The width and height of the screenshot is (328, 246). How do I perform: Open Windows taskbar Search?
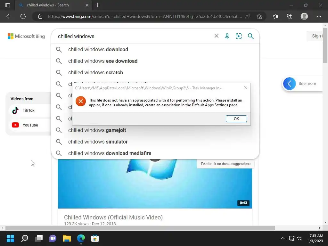pos(24,238)
